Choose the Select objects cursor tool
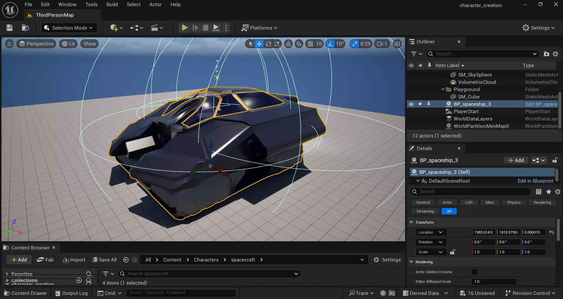Screen dimensions: 563x299 click(x=250, y=44)
